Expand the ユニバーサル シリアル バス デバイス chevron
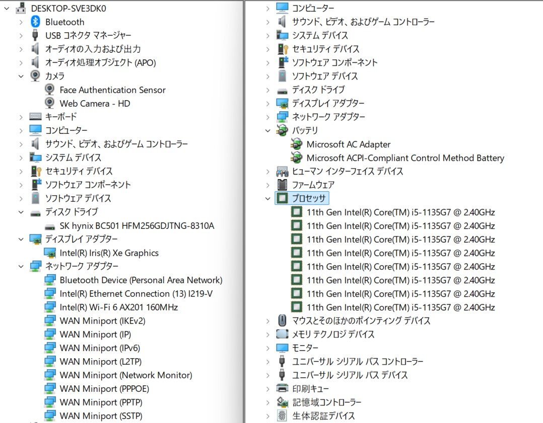This screenshot has width=543, height=423. click(267, 375)
